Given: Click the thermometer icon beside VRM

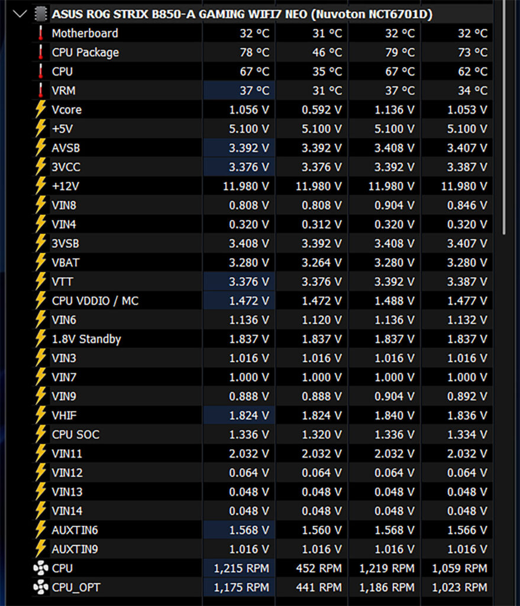Looking at the screenshot, I should tap(40, 91).
